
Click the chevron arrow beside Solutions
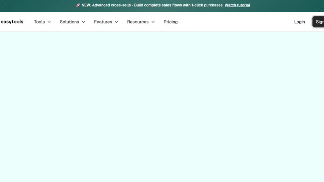tap(84, 22)
